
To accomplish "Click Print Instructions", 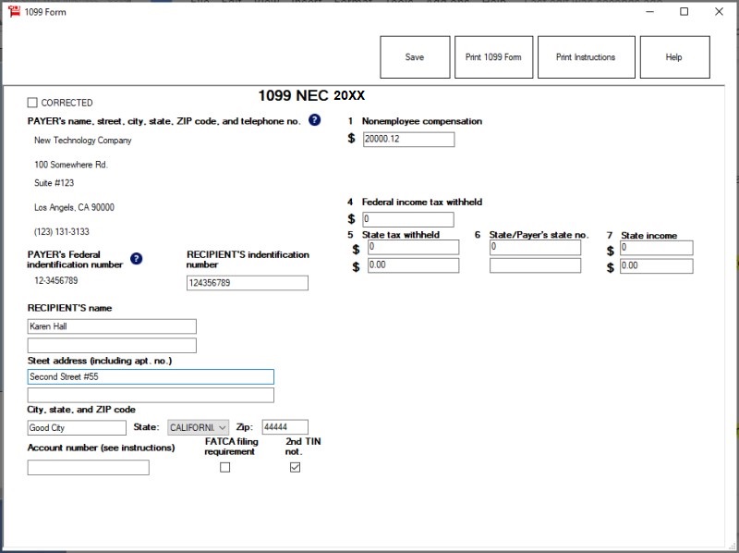I will pos(585,56).
